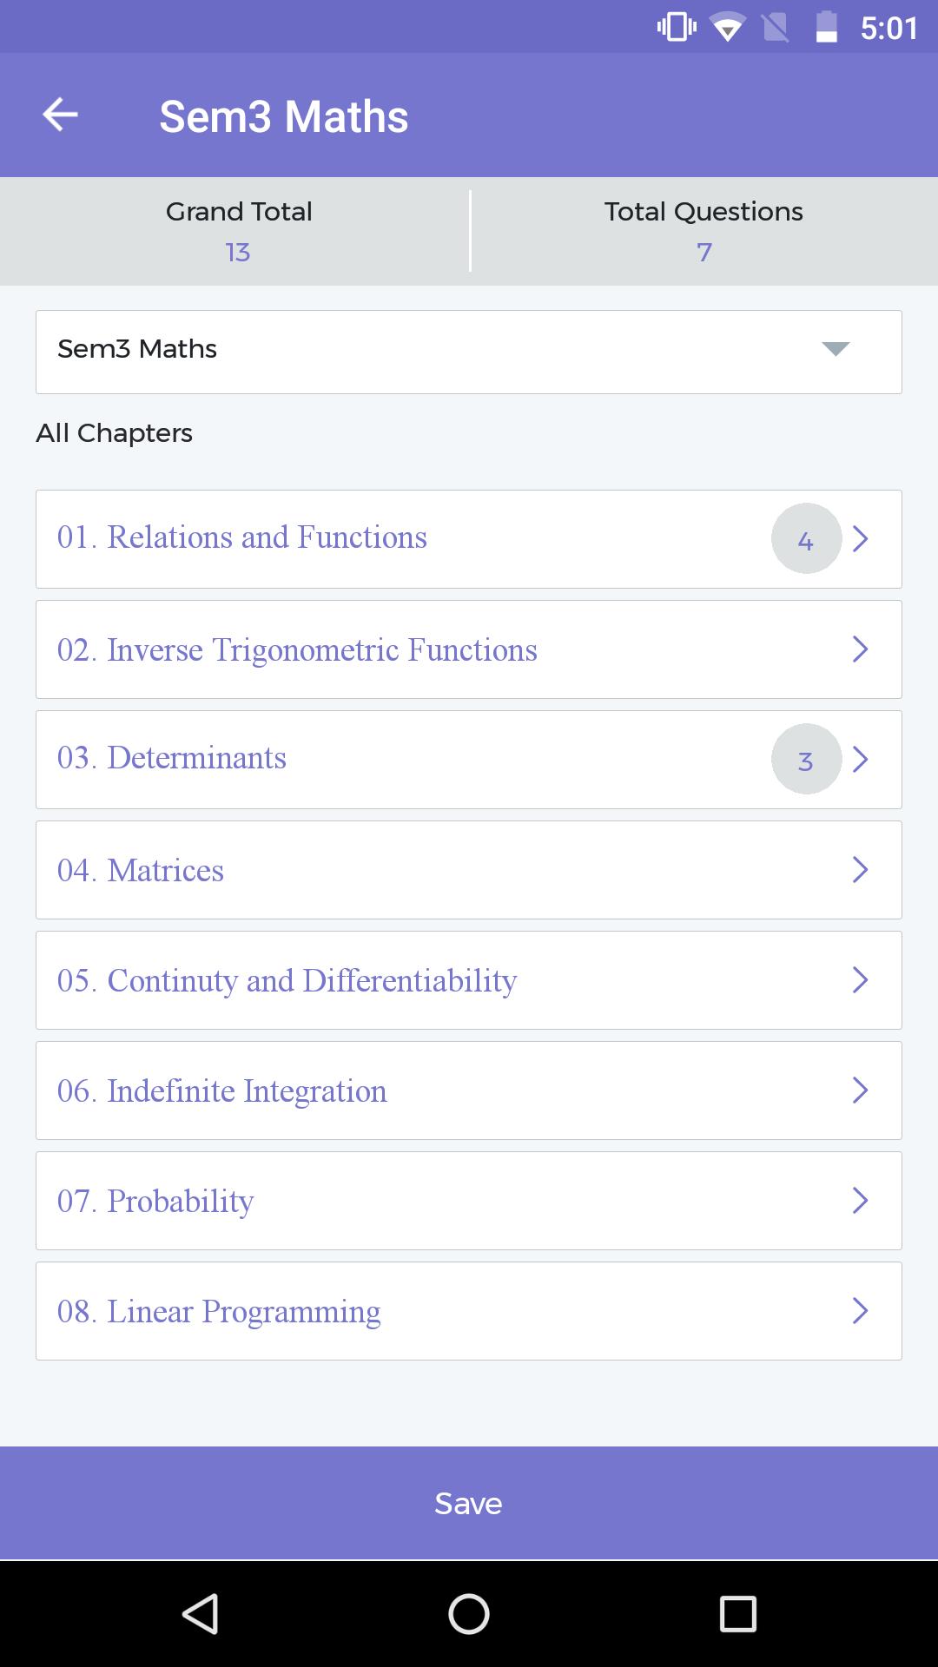
Task: Tap the question count badge showing 3
Action: click(x=806, y=760)
